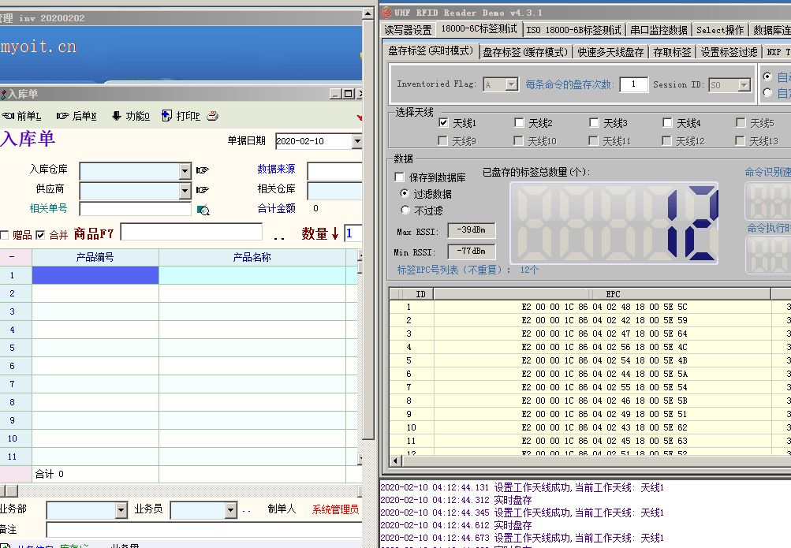Open the 单据日期 date dropdown

pyautogui.click(x=356, y=142)
